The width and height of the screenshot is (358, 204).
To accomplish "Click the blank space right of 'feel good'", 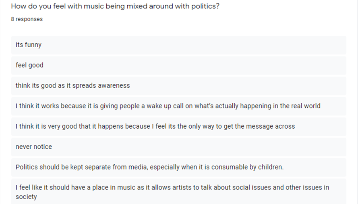I will pos(195,65).
